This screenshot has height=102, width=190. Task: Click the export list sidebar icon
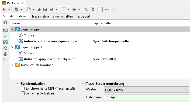coord(5,60)
